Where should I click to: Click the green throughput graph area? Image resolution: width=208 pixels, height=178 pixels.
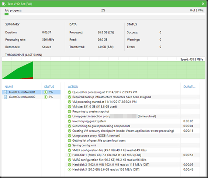click(104, 70)
